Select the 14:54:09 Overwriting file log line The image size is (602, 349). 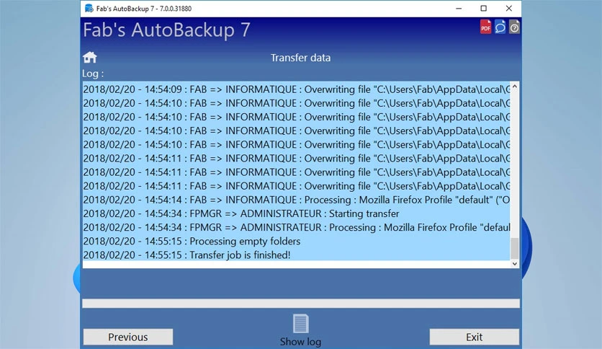point(297,89)
